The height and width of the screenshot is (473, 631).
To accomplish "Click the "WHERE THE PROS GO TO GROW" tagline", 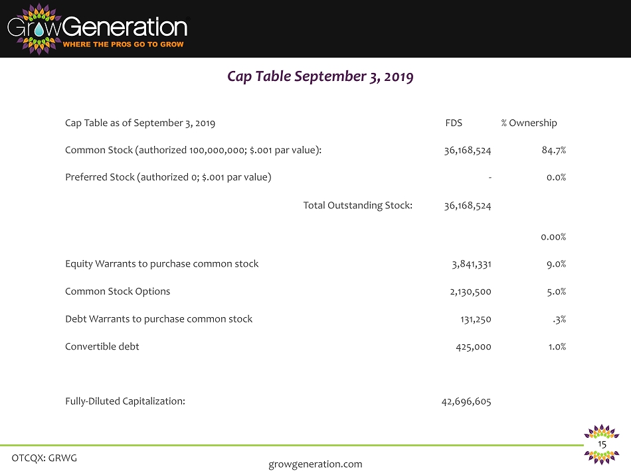I will tap(123, 44).
